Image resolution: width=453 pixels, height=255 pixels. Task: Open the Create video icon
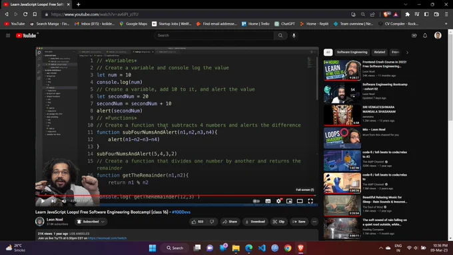pos(414,35)
